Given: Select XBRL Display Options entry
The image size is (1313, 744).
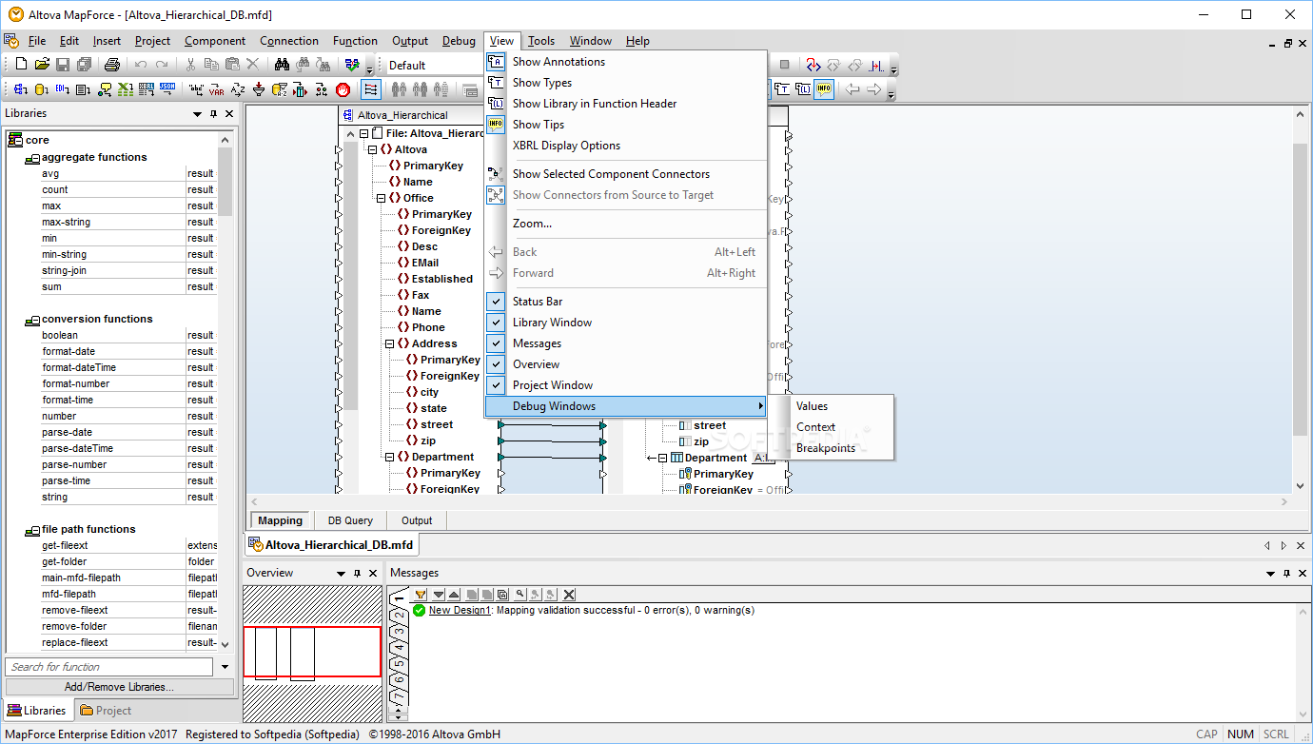Looking at the screenshot, I should [x=626, y=146].
